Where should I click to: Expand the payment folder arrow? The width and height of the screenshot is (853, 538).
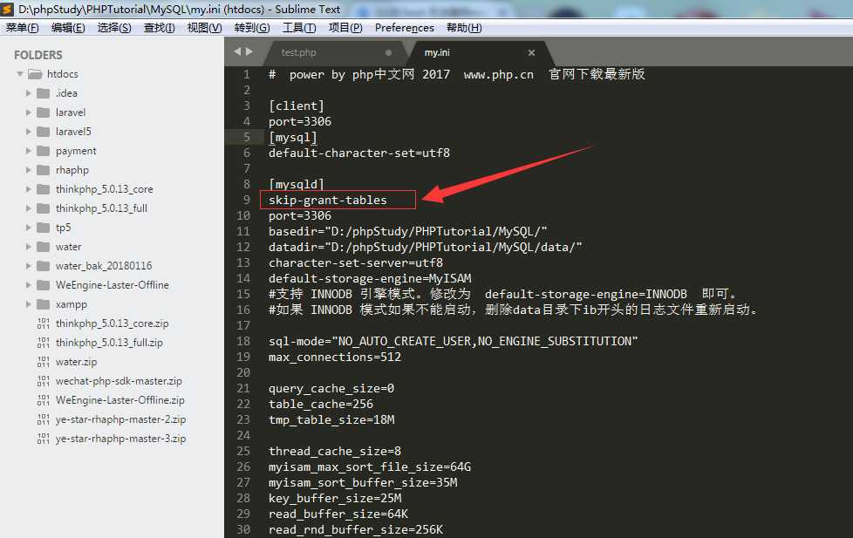(x=28, y=151)
